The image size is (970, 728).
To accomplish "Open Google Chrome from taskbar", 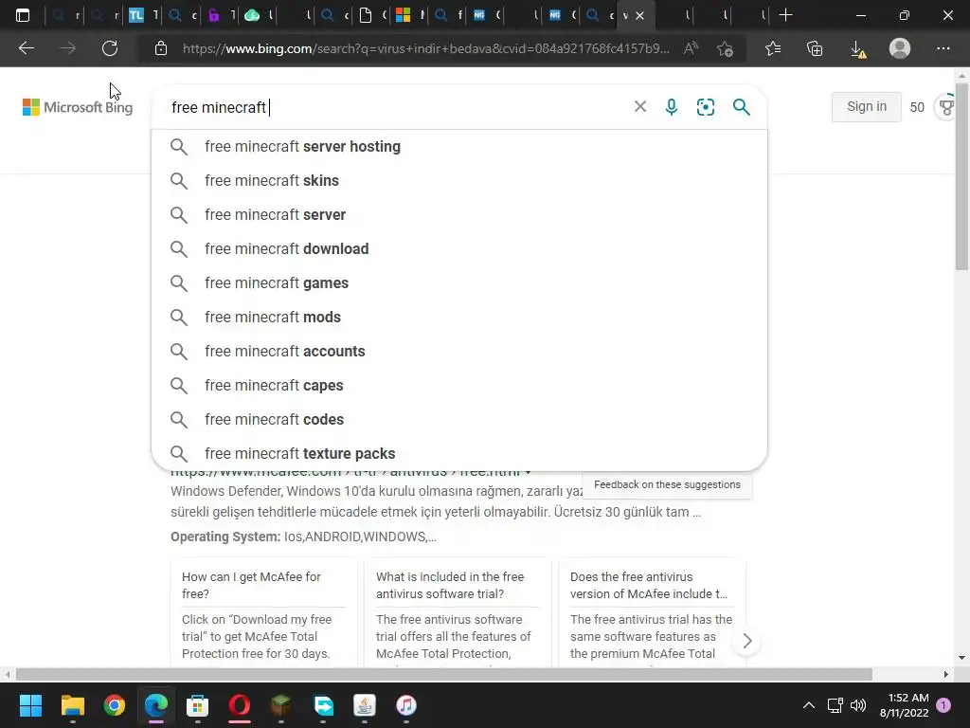I will (115, 705).
